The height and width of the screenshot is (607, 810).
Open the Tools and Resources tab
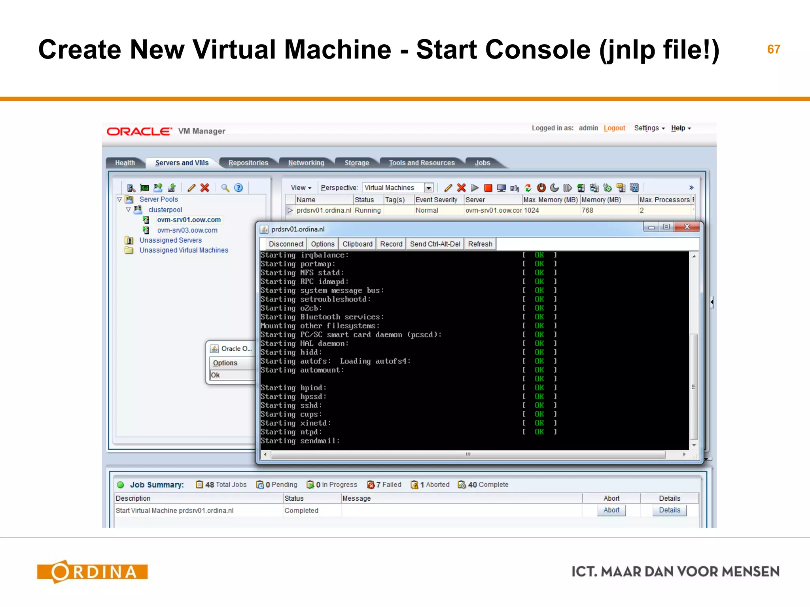(x=422, y=163)
